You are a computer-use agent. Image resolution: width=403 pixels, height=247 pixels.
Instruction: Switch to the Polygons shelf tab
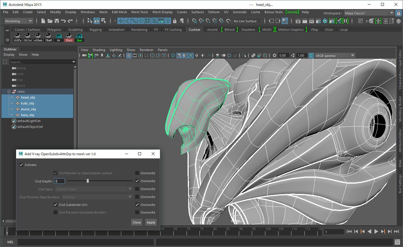(54, 30)
